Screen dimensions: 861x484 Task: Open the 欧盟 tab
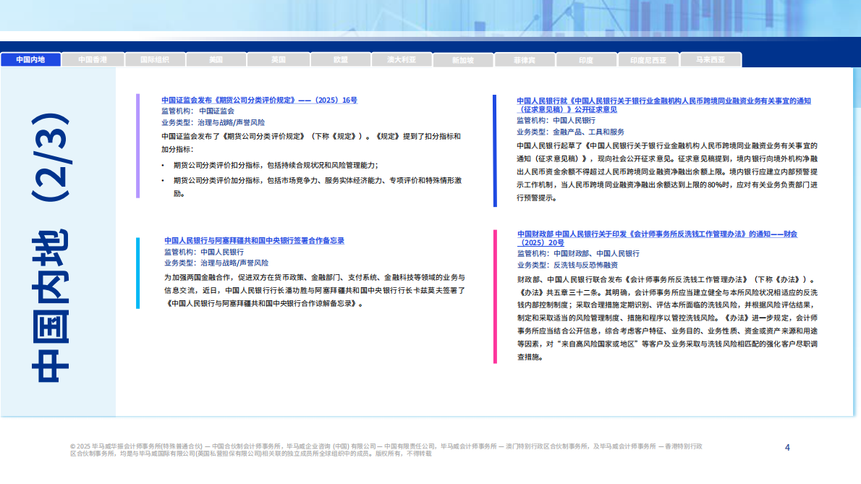pyautogui.click(x=340, y=60)
